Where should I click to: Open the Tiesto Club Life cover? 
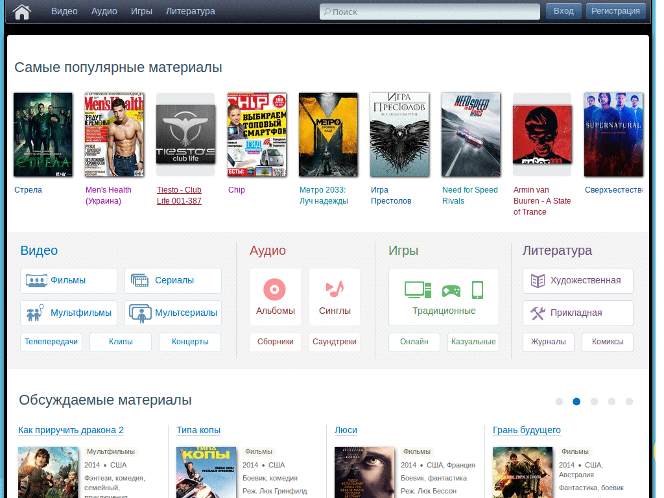(x=185, y=135)
